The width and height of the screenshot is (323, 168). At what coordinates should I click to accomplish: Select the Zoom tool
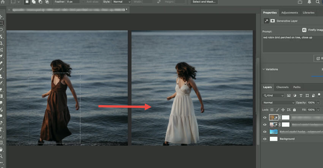pyautogui.click(x=1, y=156)
